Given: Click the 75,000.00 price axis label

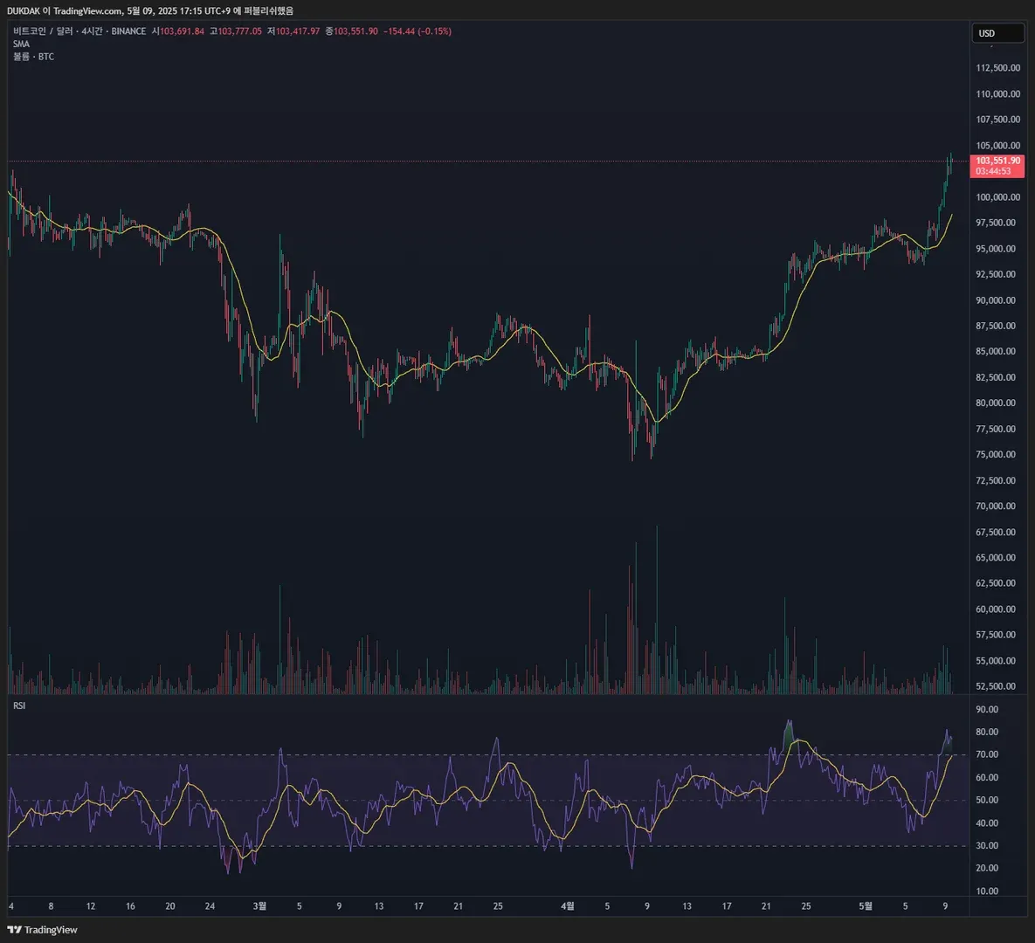Looking at the screenshot, I should pos(996,455).
